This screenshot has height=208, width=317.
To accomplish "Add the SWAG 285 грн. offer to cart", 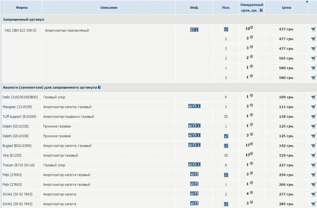I will [313, 204].
